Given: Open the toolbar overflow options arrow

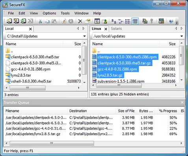Looking at the screenshot, I should click(177, 22).
